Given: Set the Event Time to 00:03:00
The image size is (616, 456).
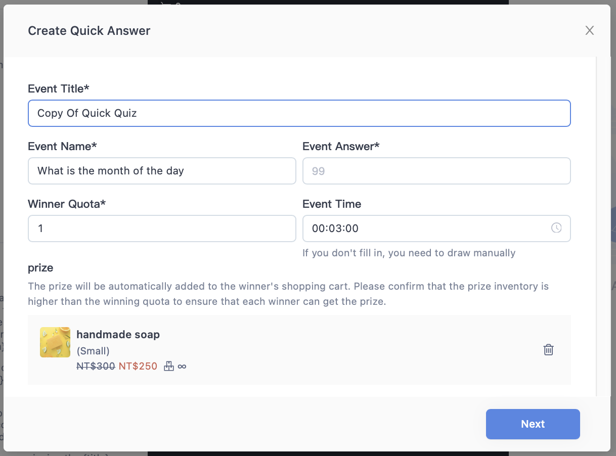Looking at the screenshot, I should click(x=436, y=229).
